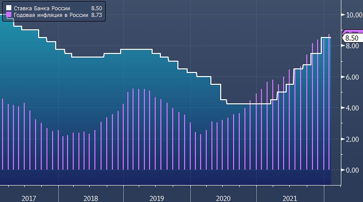Click the 0.00 label on the y-axis
Viewport: 363px width, 202px height.
352,170
